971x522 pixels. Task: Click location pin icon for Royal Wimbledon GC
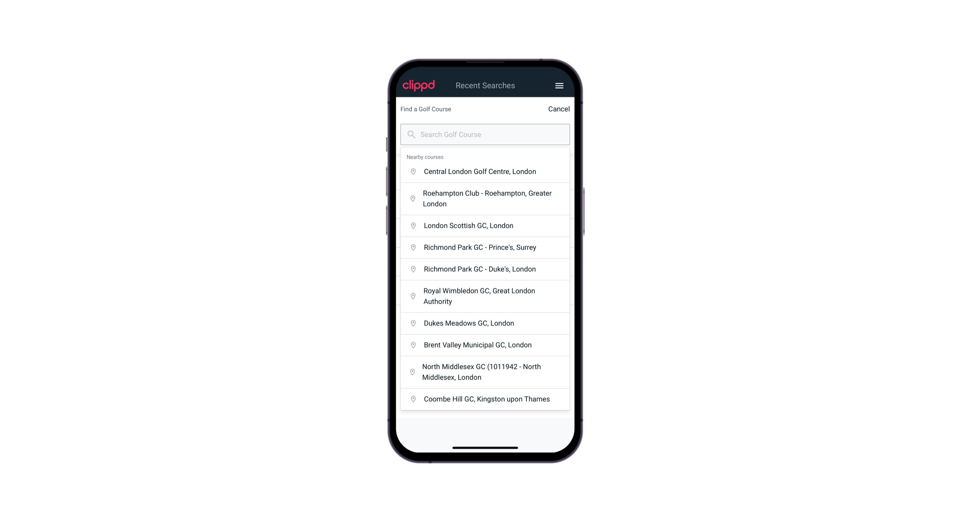tap(413, 296)
